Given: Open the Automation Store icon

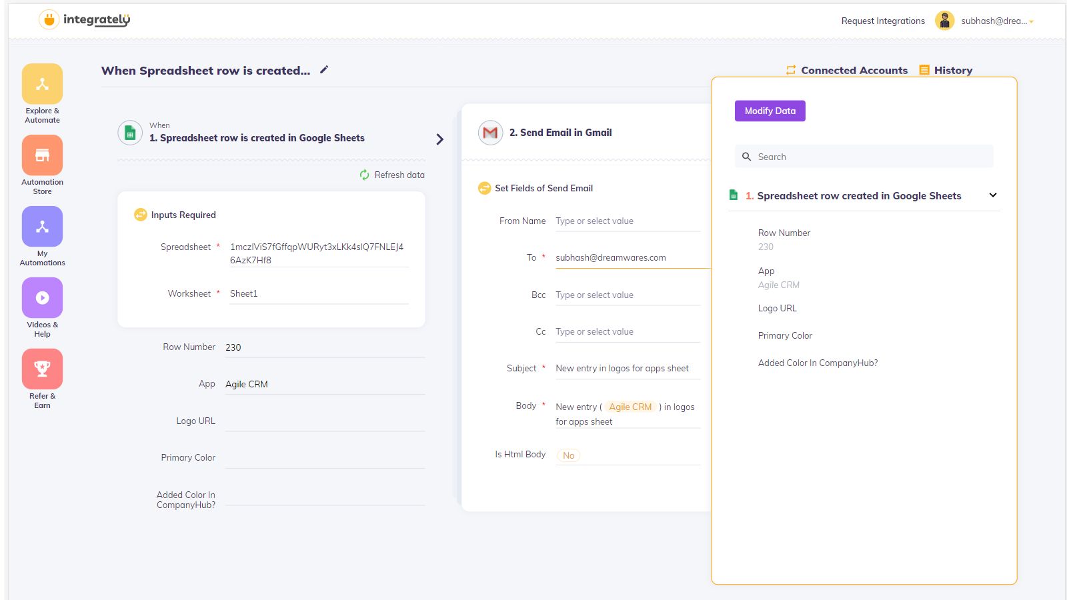Looking at the screenshot, I should coord(42,155).
